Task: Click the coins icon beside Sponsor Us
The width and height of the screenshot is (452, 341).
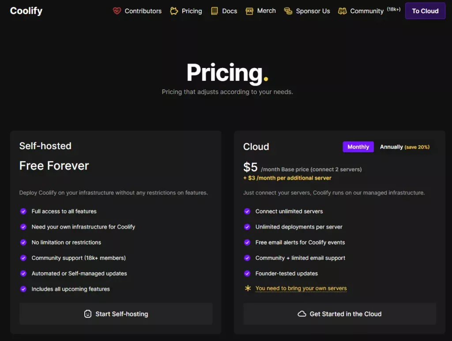Action: (x=288, y=11)
